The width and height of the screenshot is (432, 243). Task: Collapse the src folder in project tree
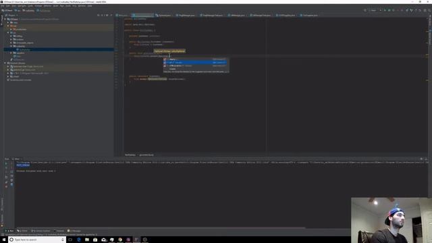point(8,32)
